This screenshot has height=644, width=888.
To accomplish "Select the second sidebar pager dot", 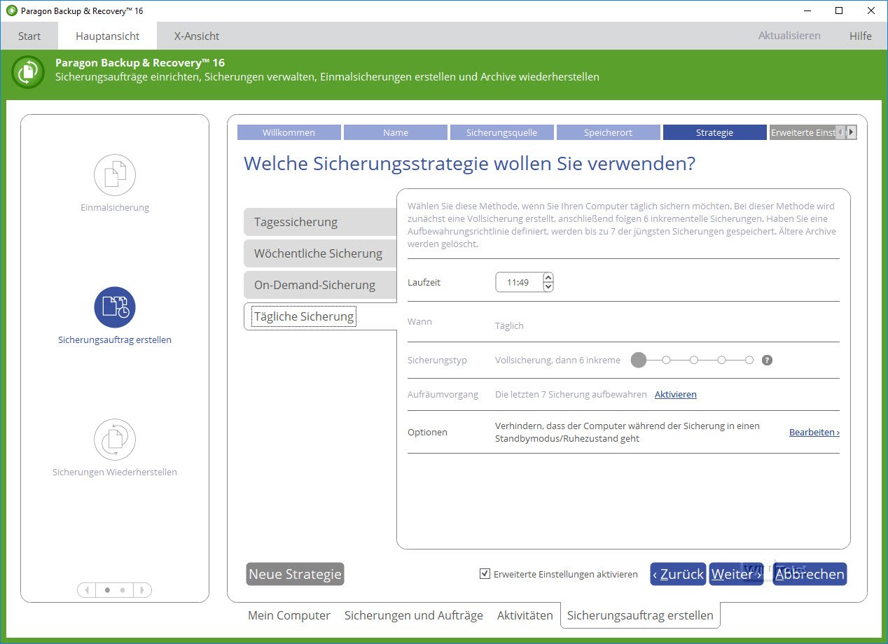I will (x=123, y=590).
